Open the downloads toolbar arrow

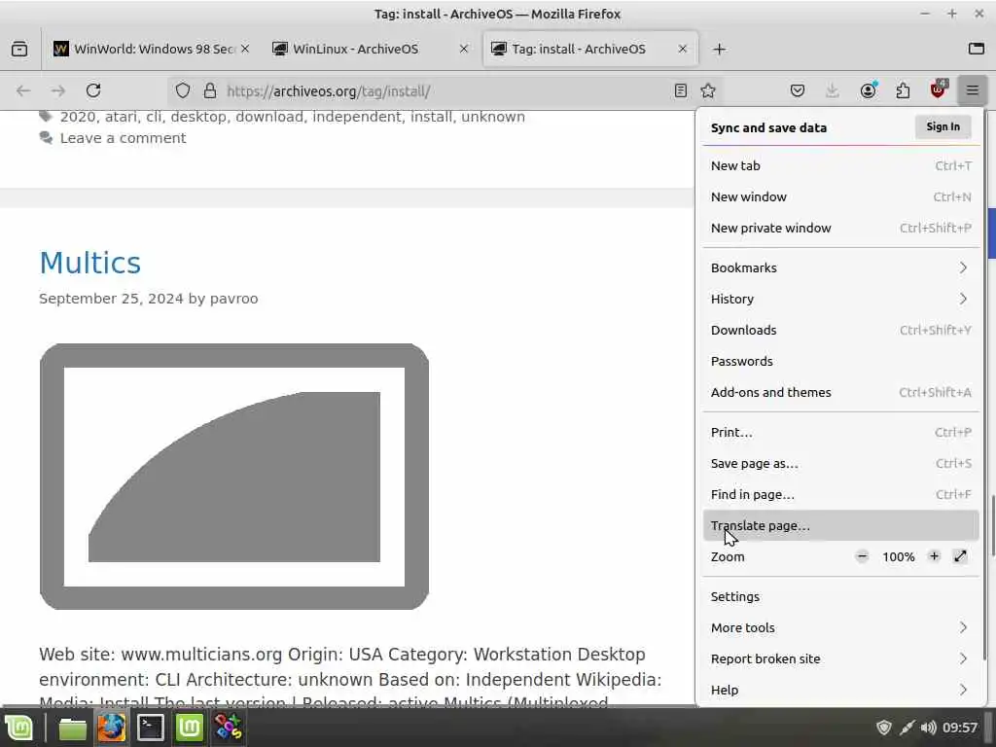[833, 90]
